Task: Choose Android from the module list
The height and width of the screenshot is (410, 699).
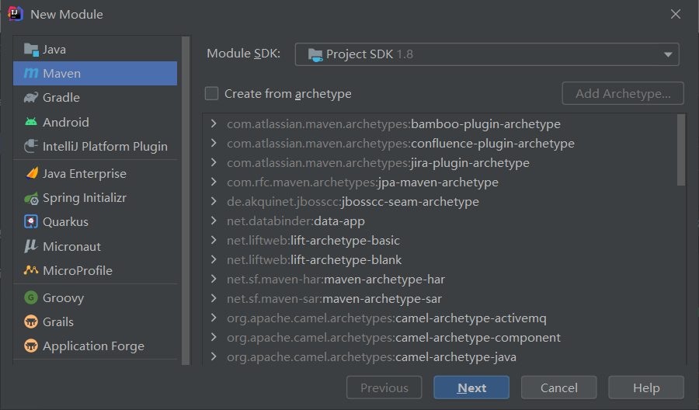Action: tap(96, 122)
